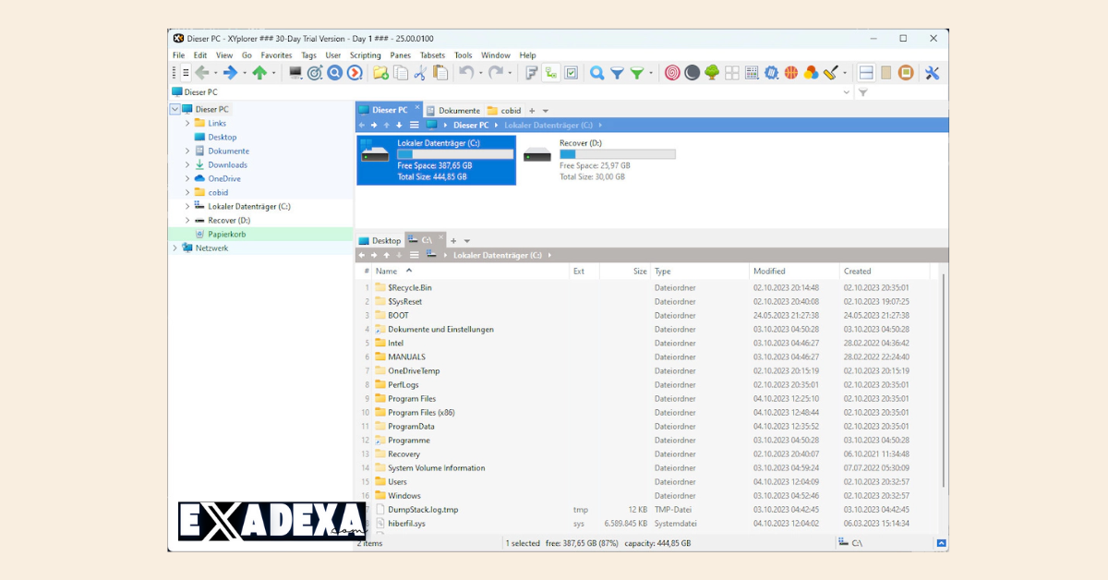Screen dimensions: 1108x580
Task: Open the Scripting menu
Action: (365, 54)
